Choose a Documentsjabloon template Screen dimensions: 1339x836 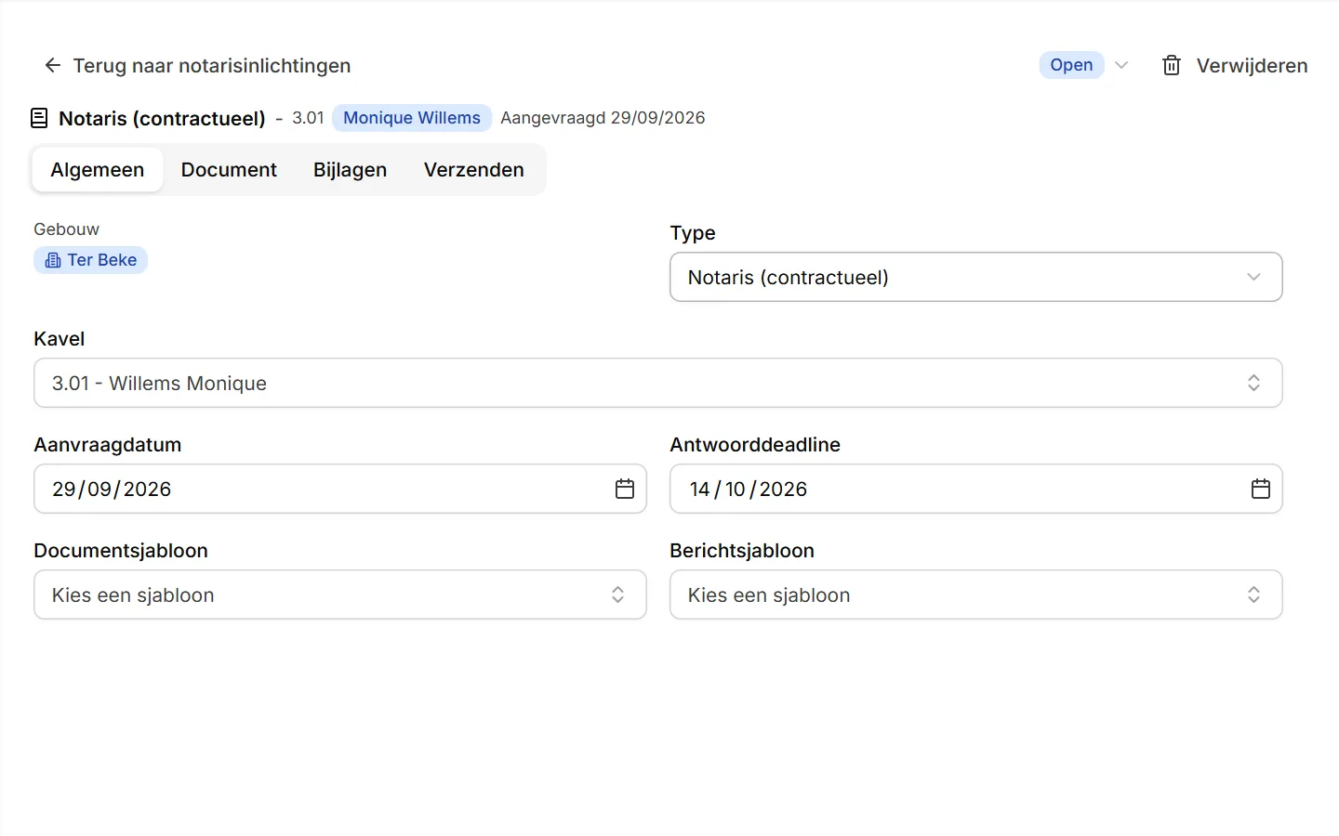(x=340, y=594)
